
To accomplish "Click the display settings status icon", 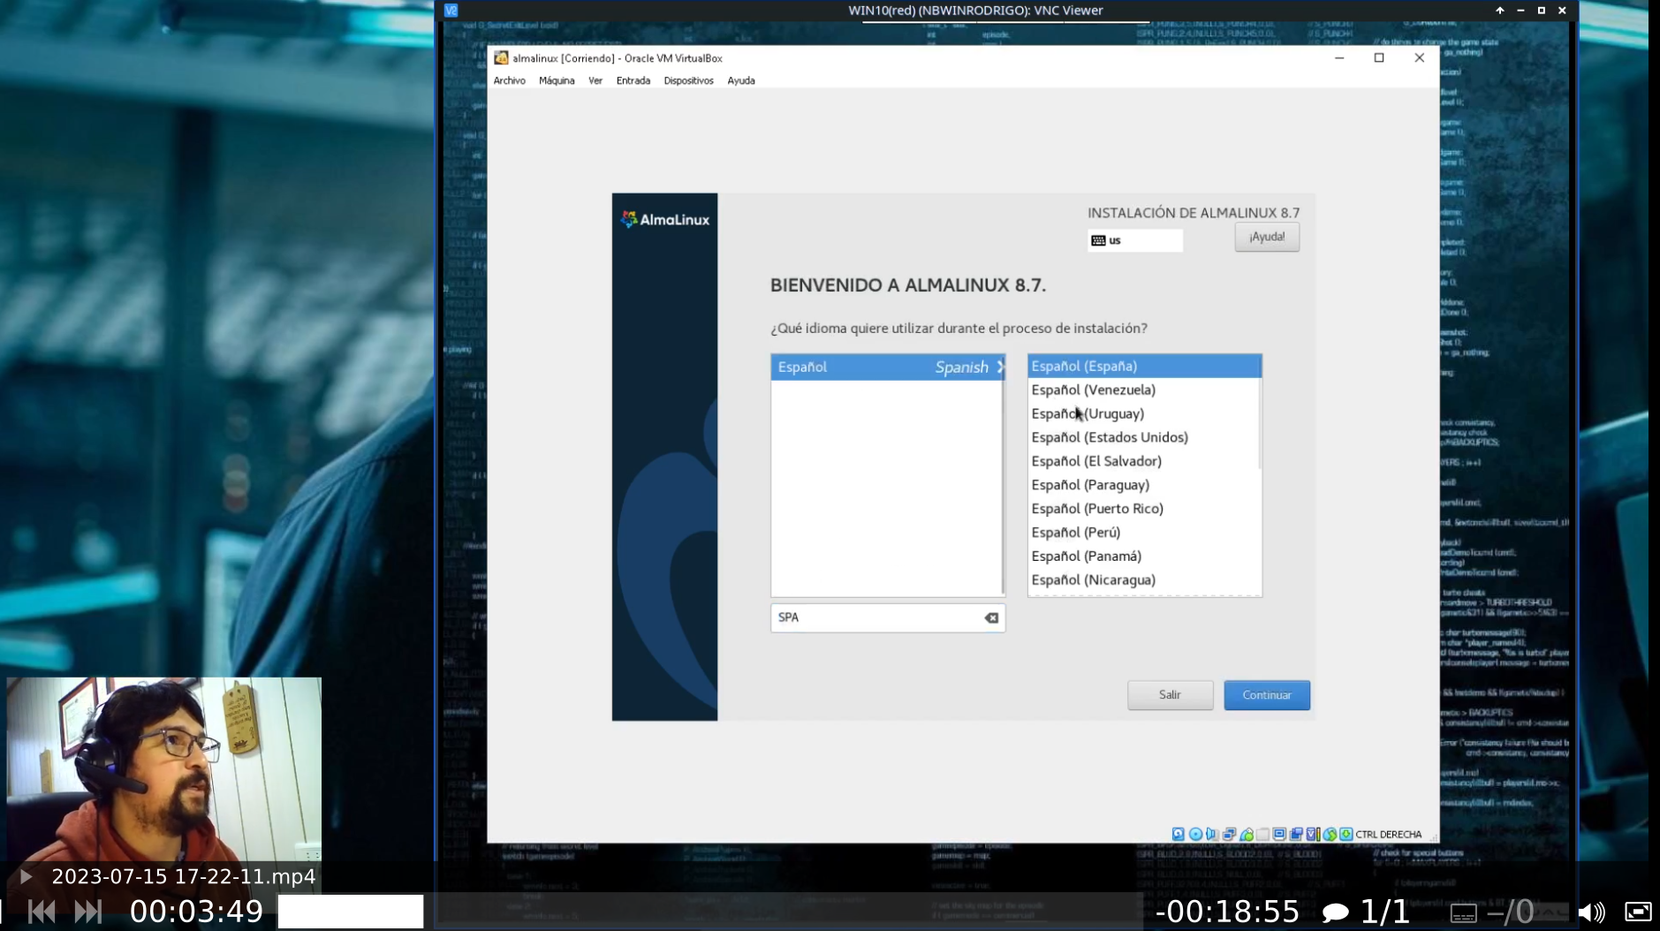I will point(1279,834).
